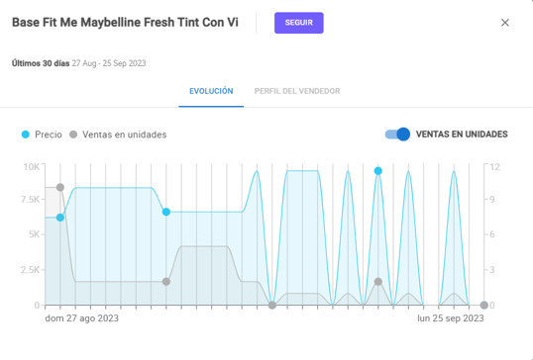Click the gray marker at the chart's right end
Image resolution: width=533 pixels, height=360 pixels.
[484, 305]
